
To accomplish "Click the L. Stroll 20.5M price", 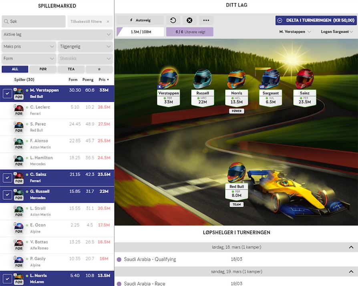I will [x=104, y=208].
